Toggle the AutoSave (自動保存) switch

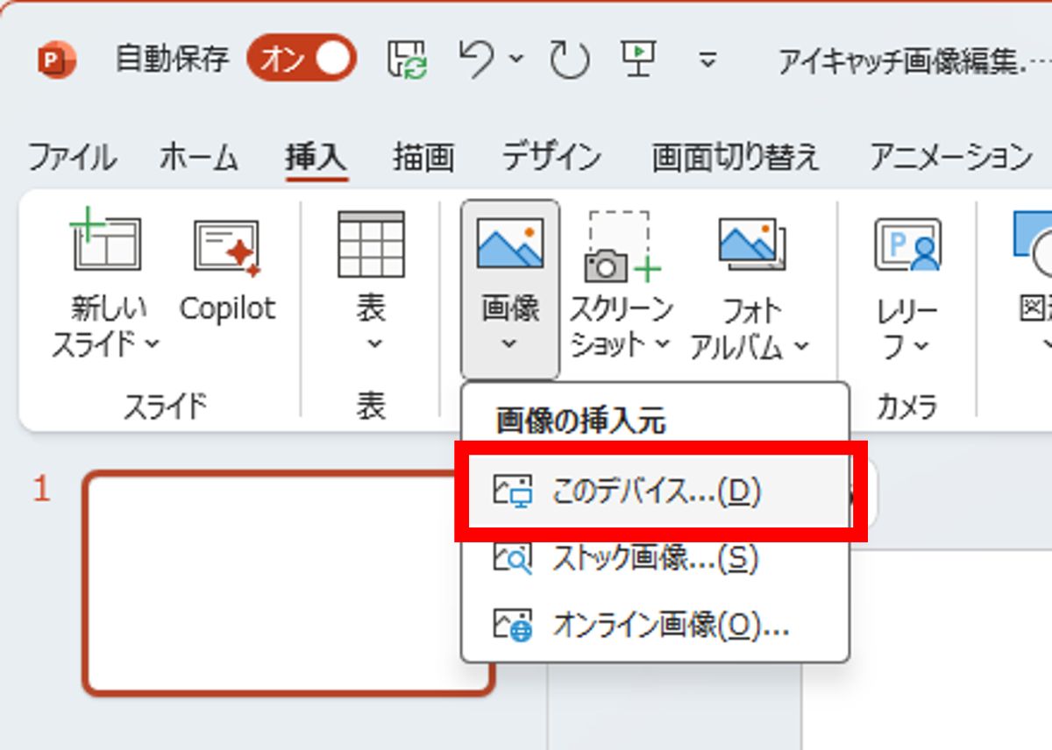(x=302, y=59)
